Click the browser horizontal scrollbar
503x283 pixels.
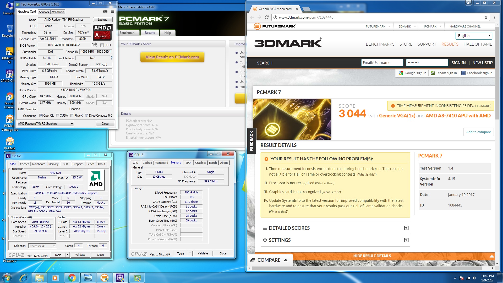pyautogui.click(x=367, y=268)
